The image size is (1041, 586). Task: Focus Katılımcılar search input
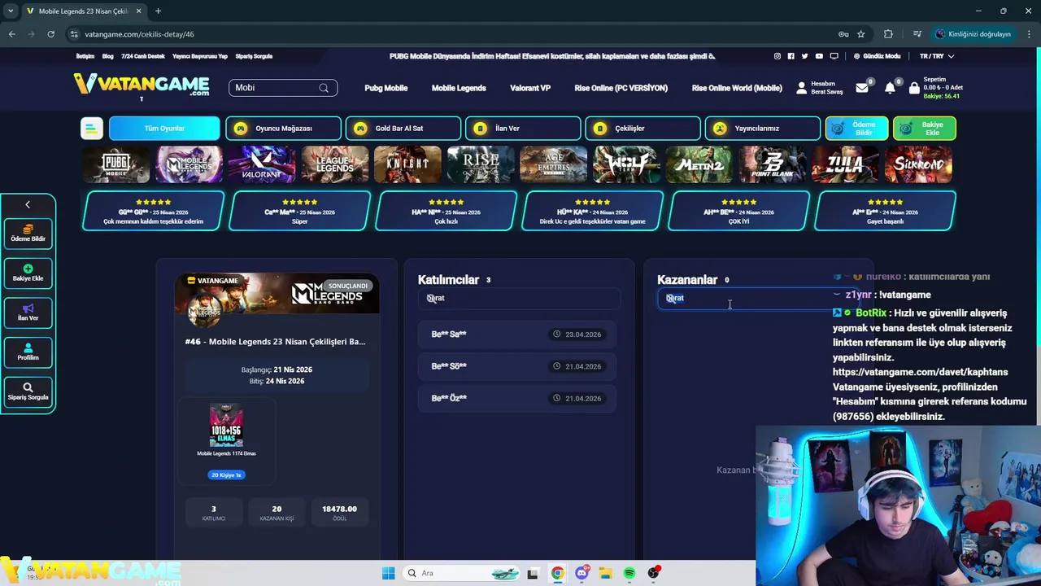coord(517,298)
